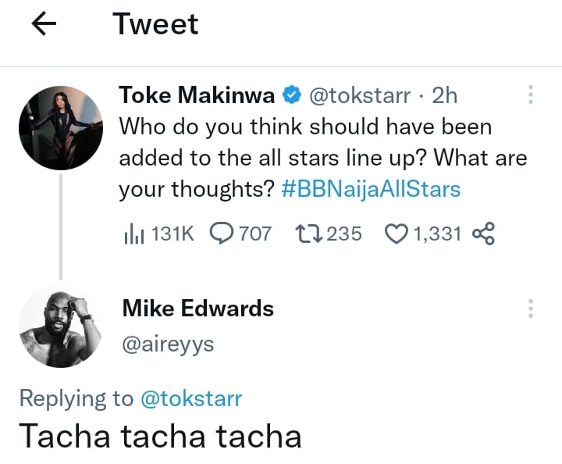Open the #BBNaijaAllStars hashtag
Viewport: 562px width, 464px height.
point(380,190)
